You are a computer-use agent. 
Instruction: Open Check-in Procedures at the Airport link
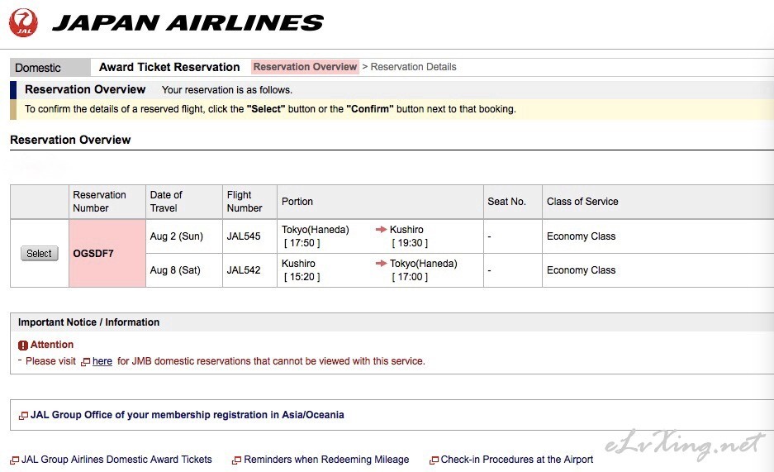click(x=517, y=459)
